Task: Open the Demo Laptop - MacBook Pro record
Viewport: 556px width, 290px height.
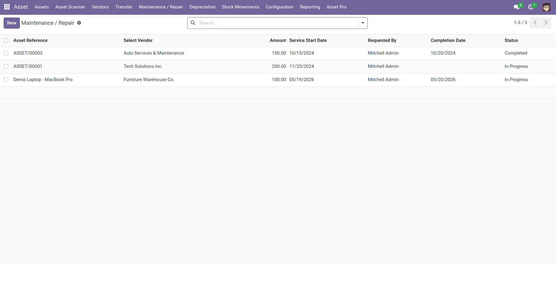Action: tap(43, 80)
